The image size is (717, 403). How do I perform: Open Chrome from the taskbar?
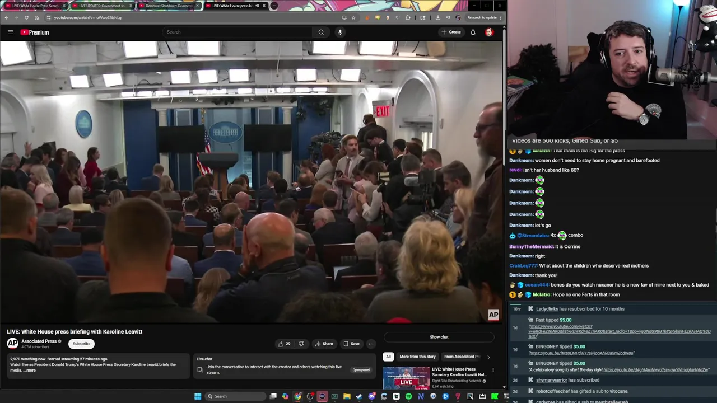[297, 396]
